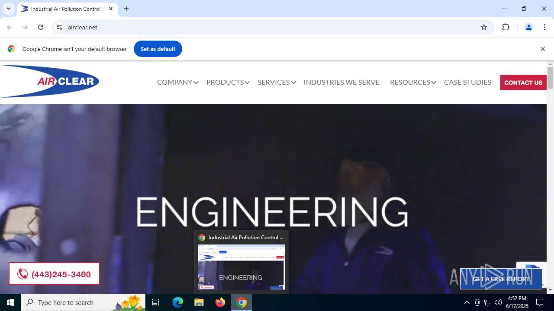554x311 pixels.
Task: Call the (443)245-3400 phone button
Action: pyautogui.click(x=54, y=274)
